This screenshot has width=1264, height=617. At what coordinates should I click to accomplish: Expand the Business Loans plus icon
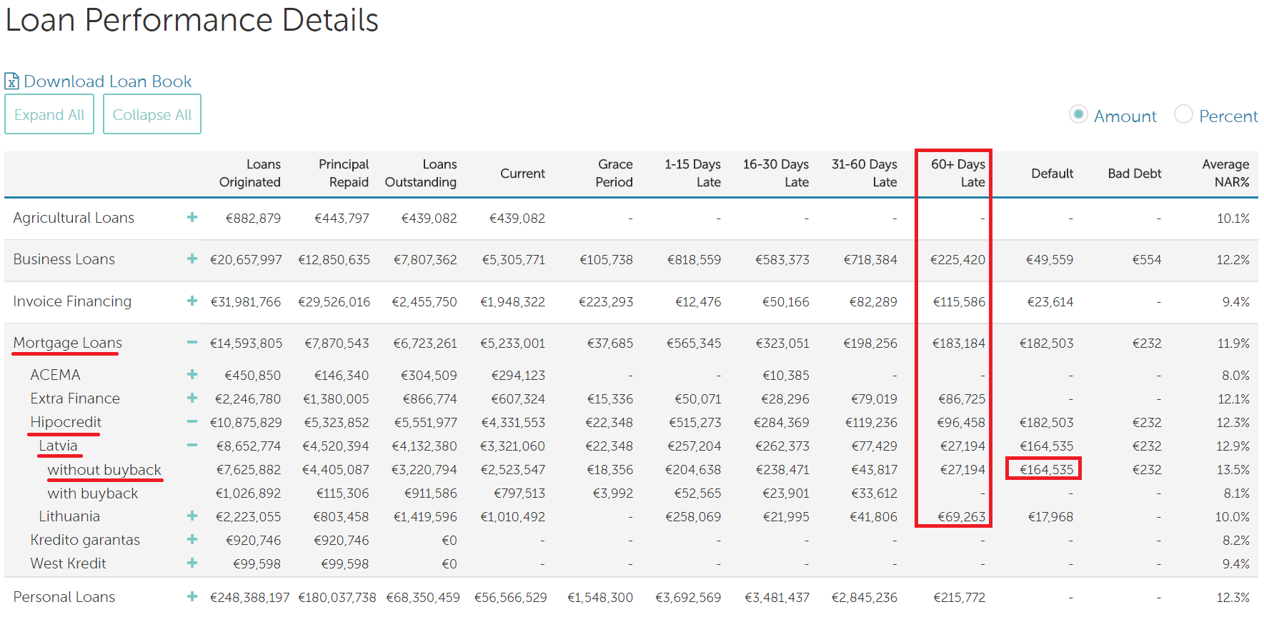(191, 259)
